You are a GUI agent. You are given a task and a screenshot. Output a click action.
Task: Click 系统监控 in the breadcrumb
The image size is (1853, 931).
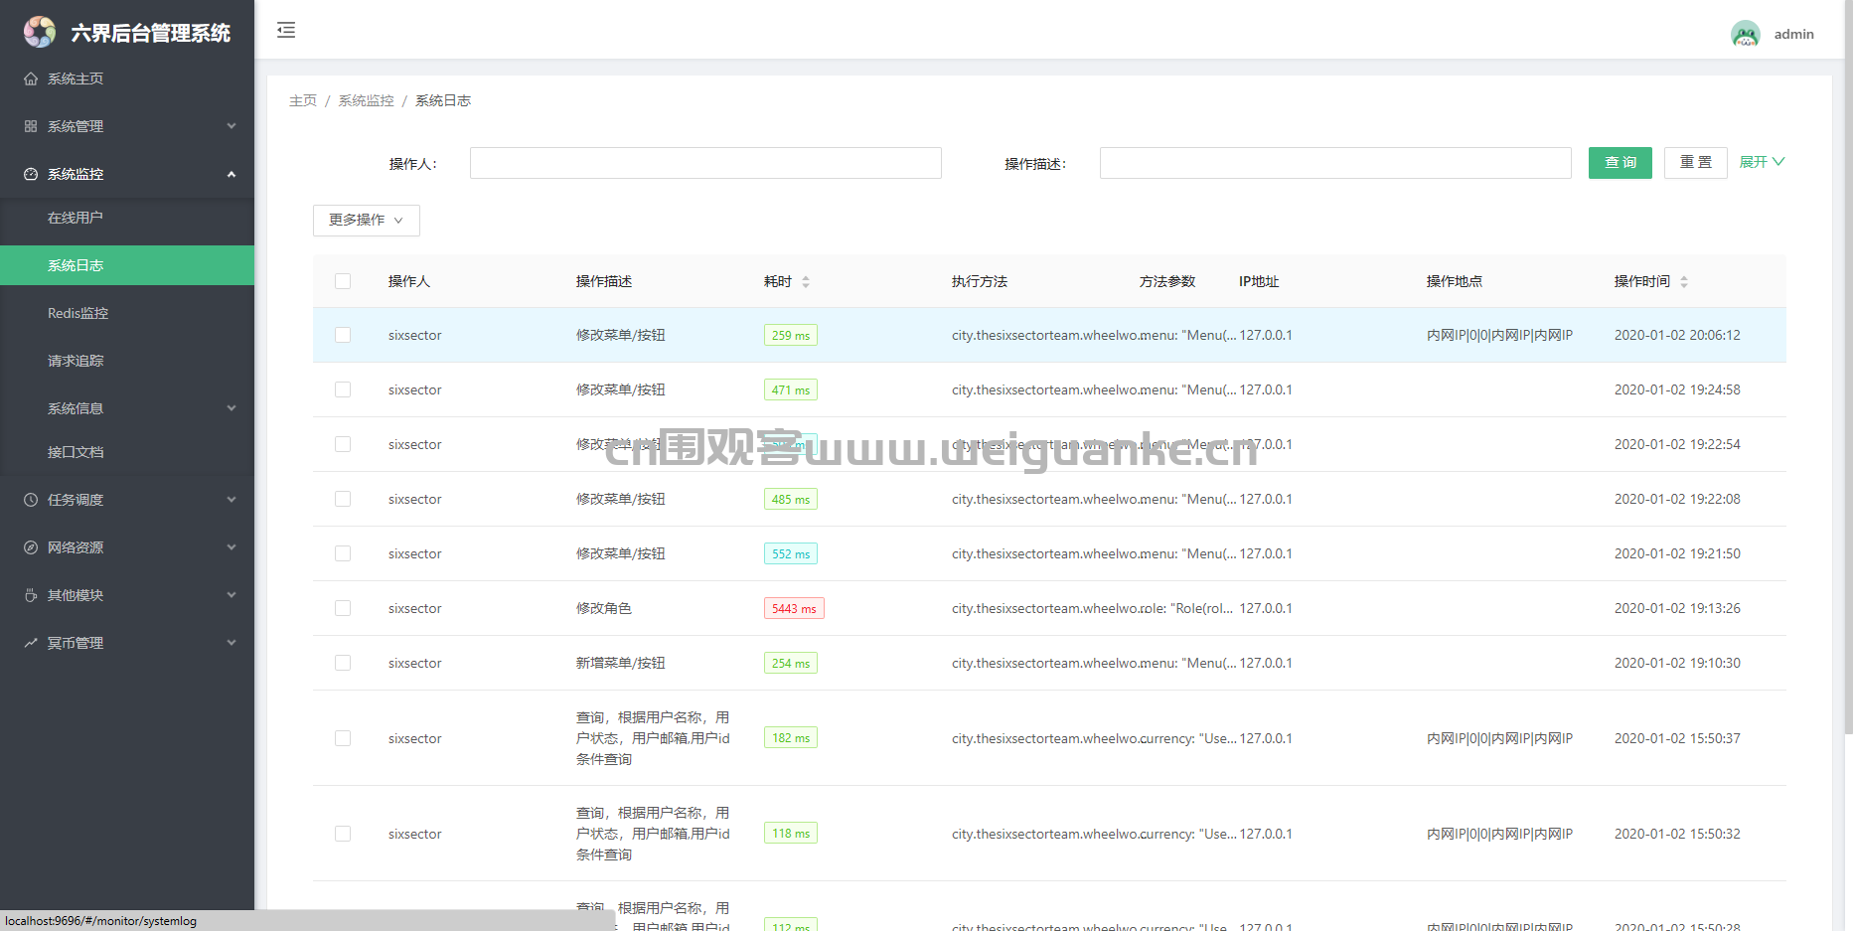point(366,100)
